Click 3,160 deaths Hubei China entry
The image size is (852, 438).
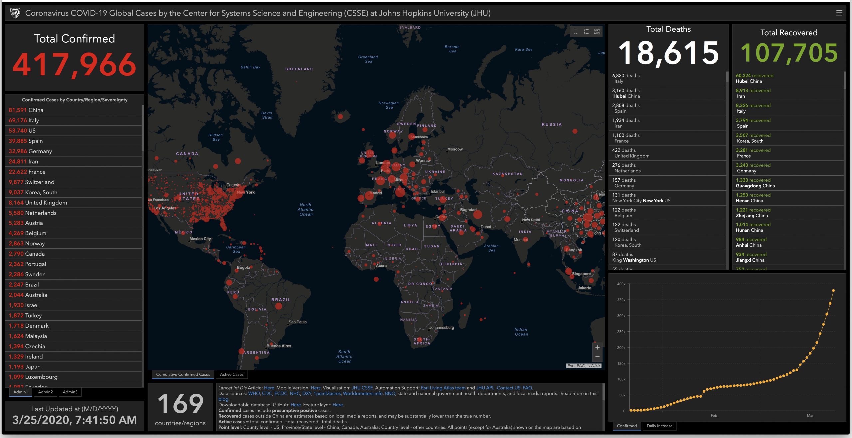[667, 93]
